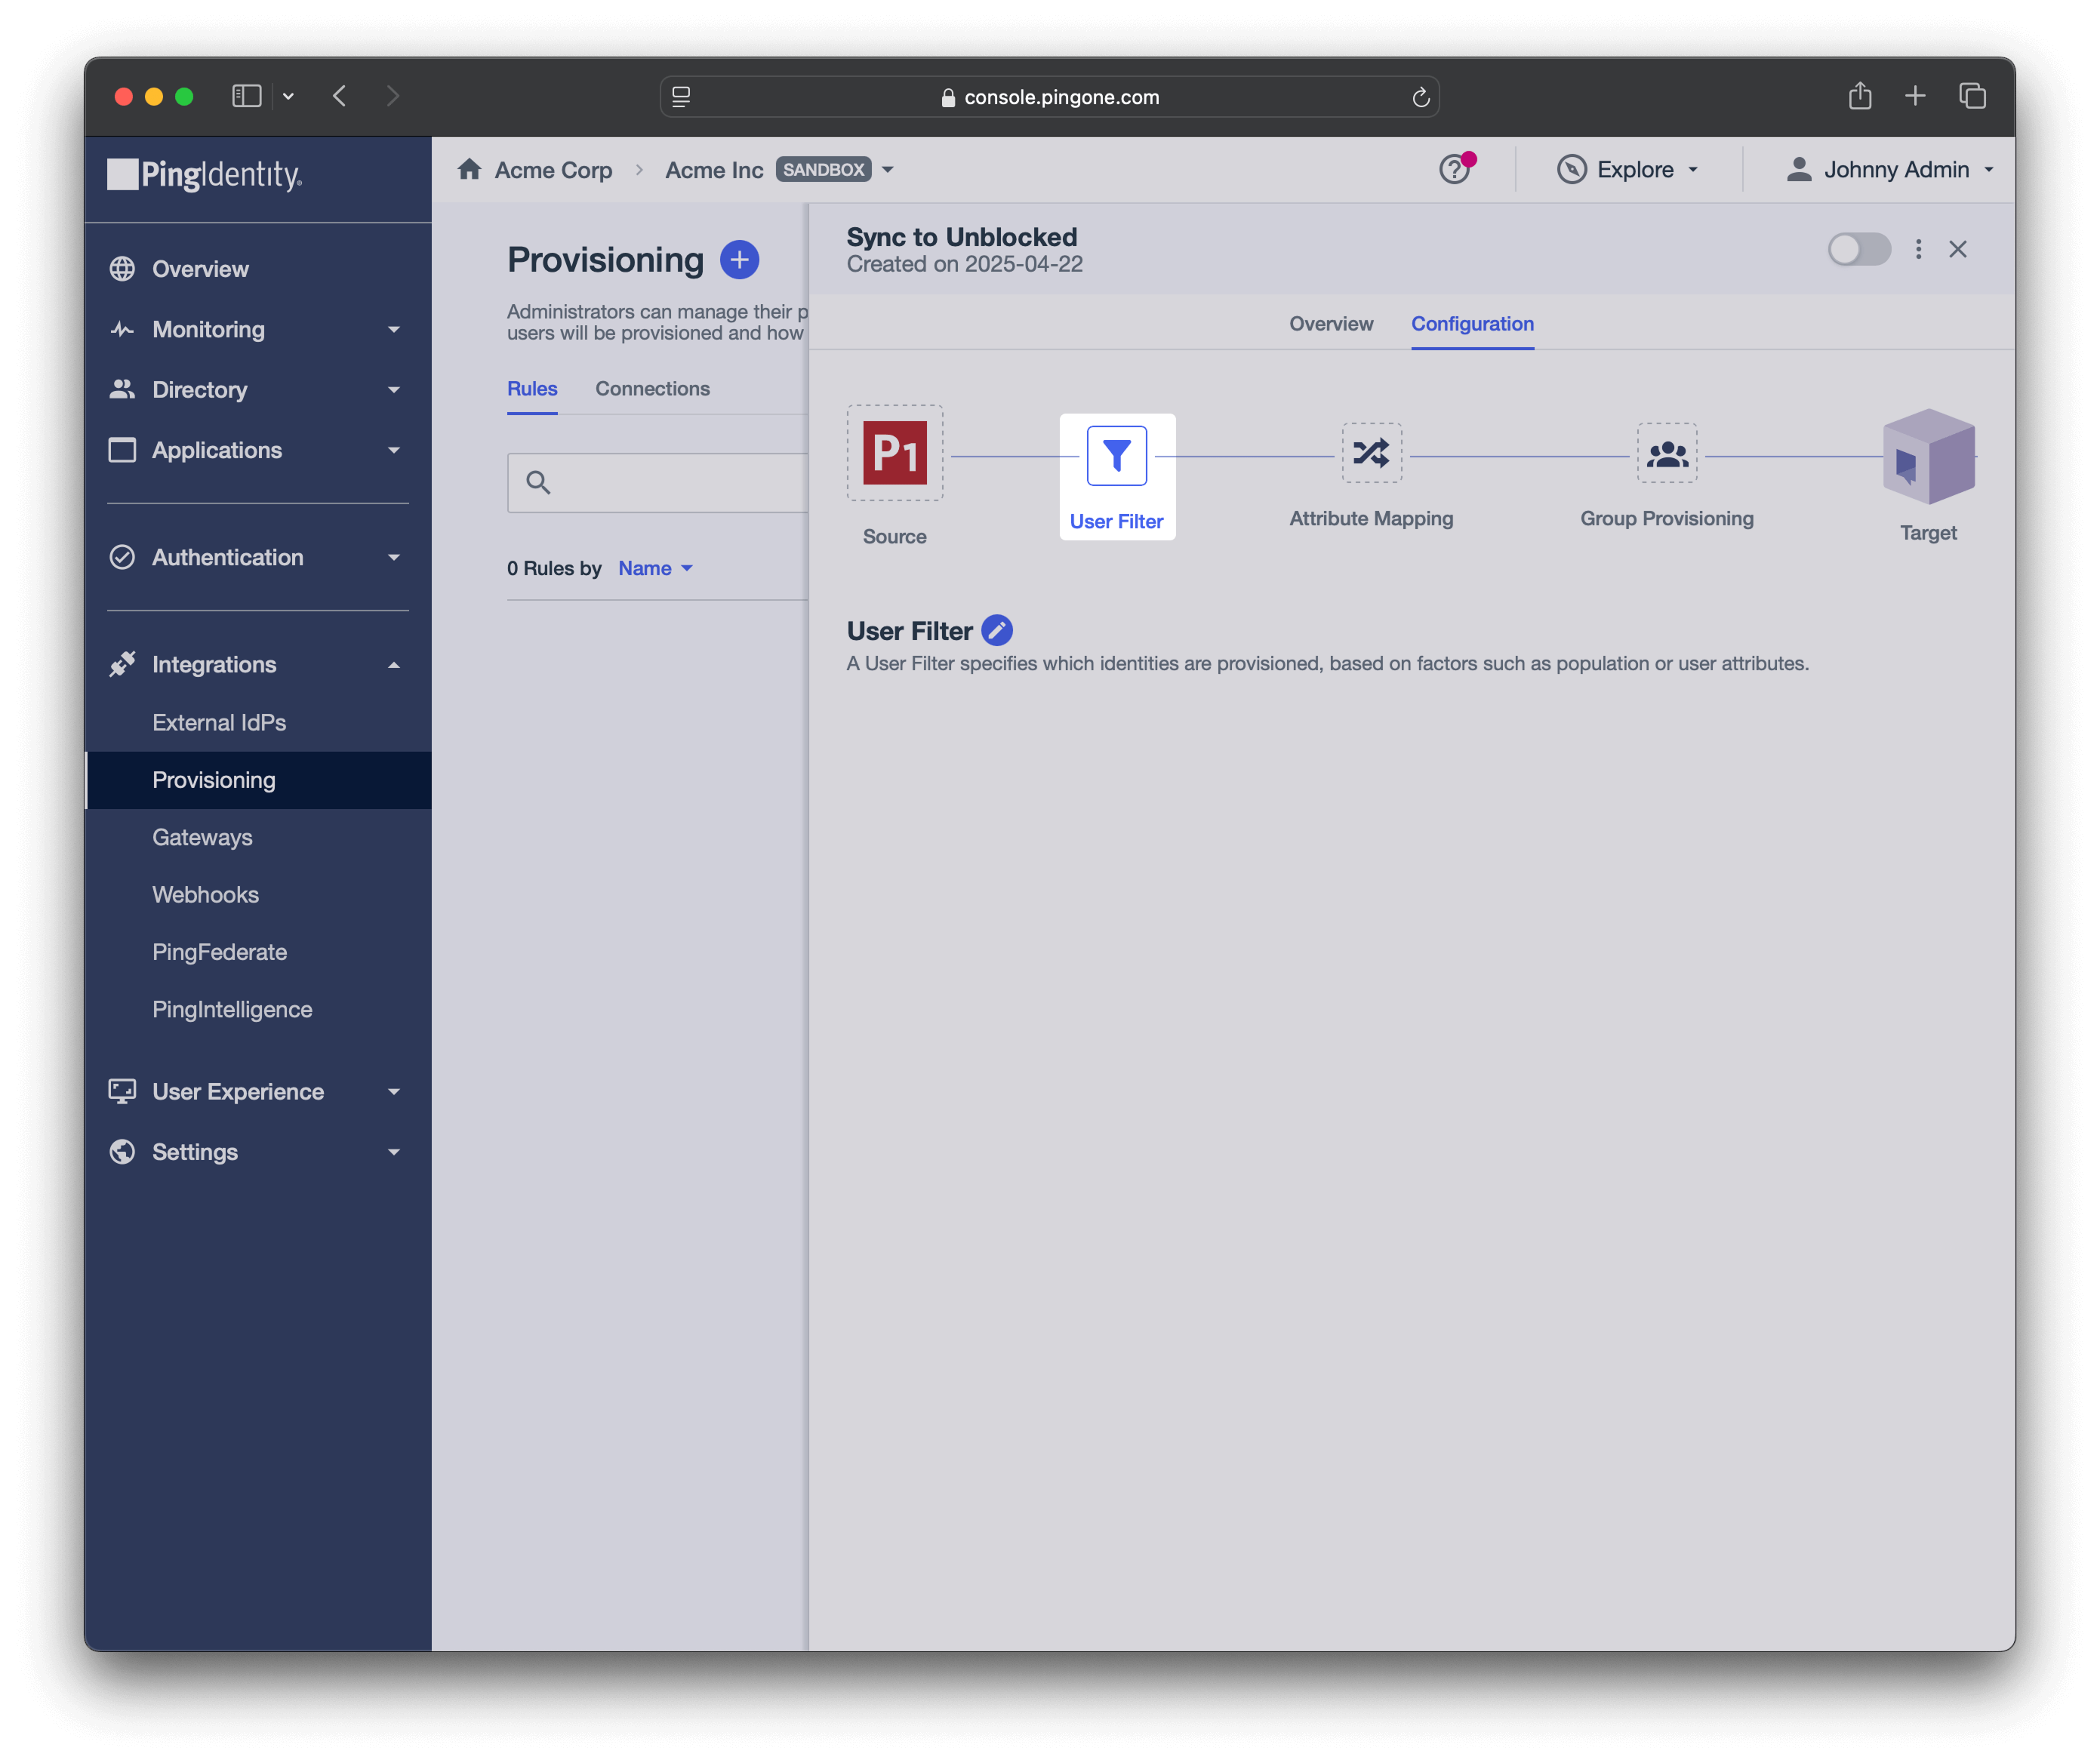
Task: Click the blue plus icon to add provisioning
Action: click(x=739, y=260)
